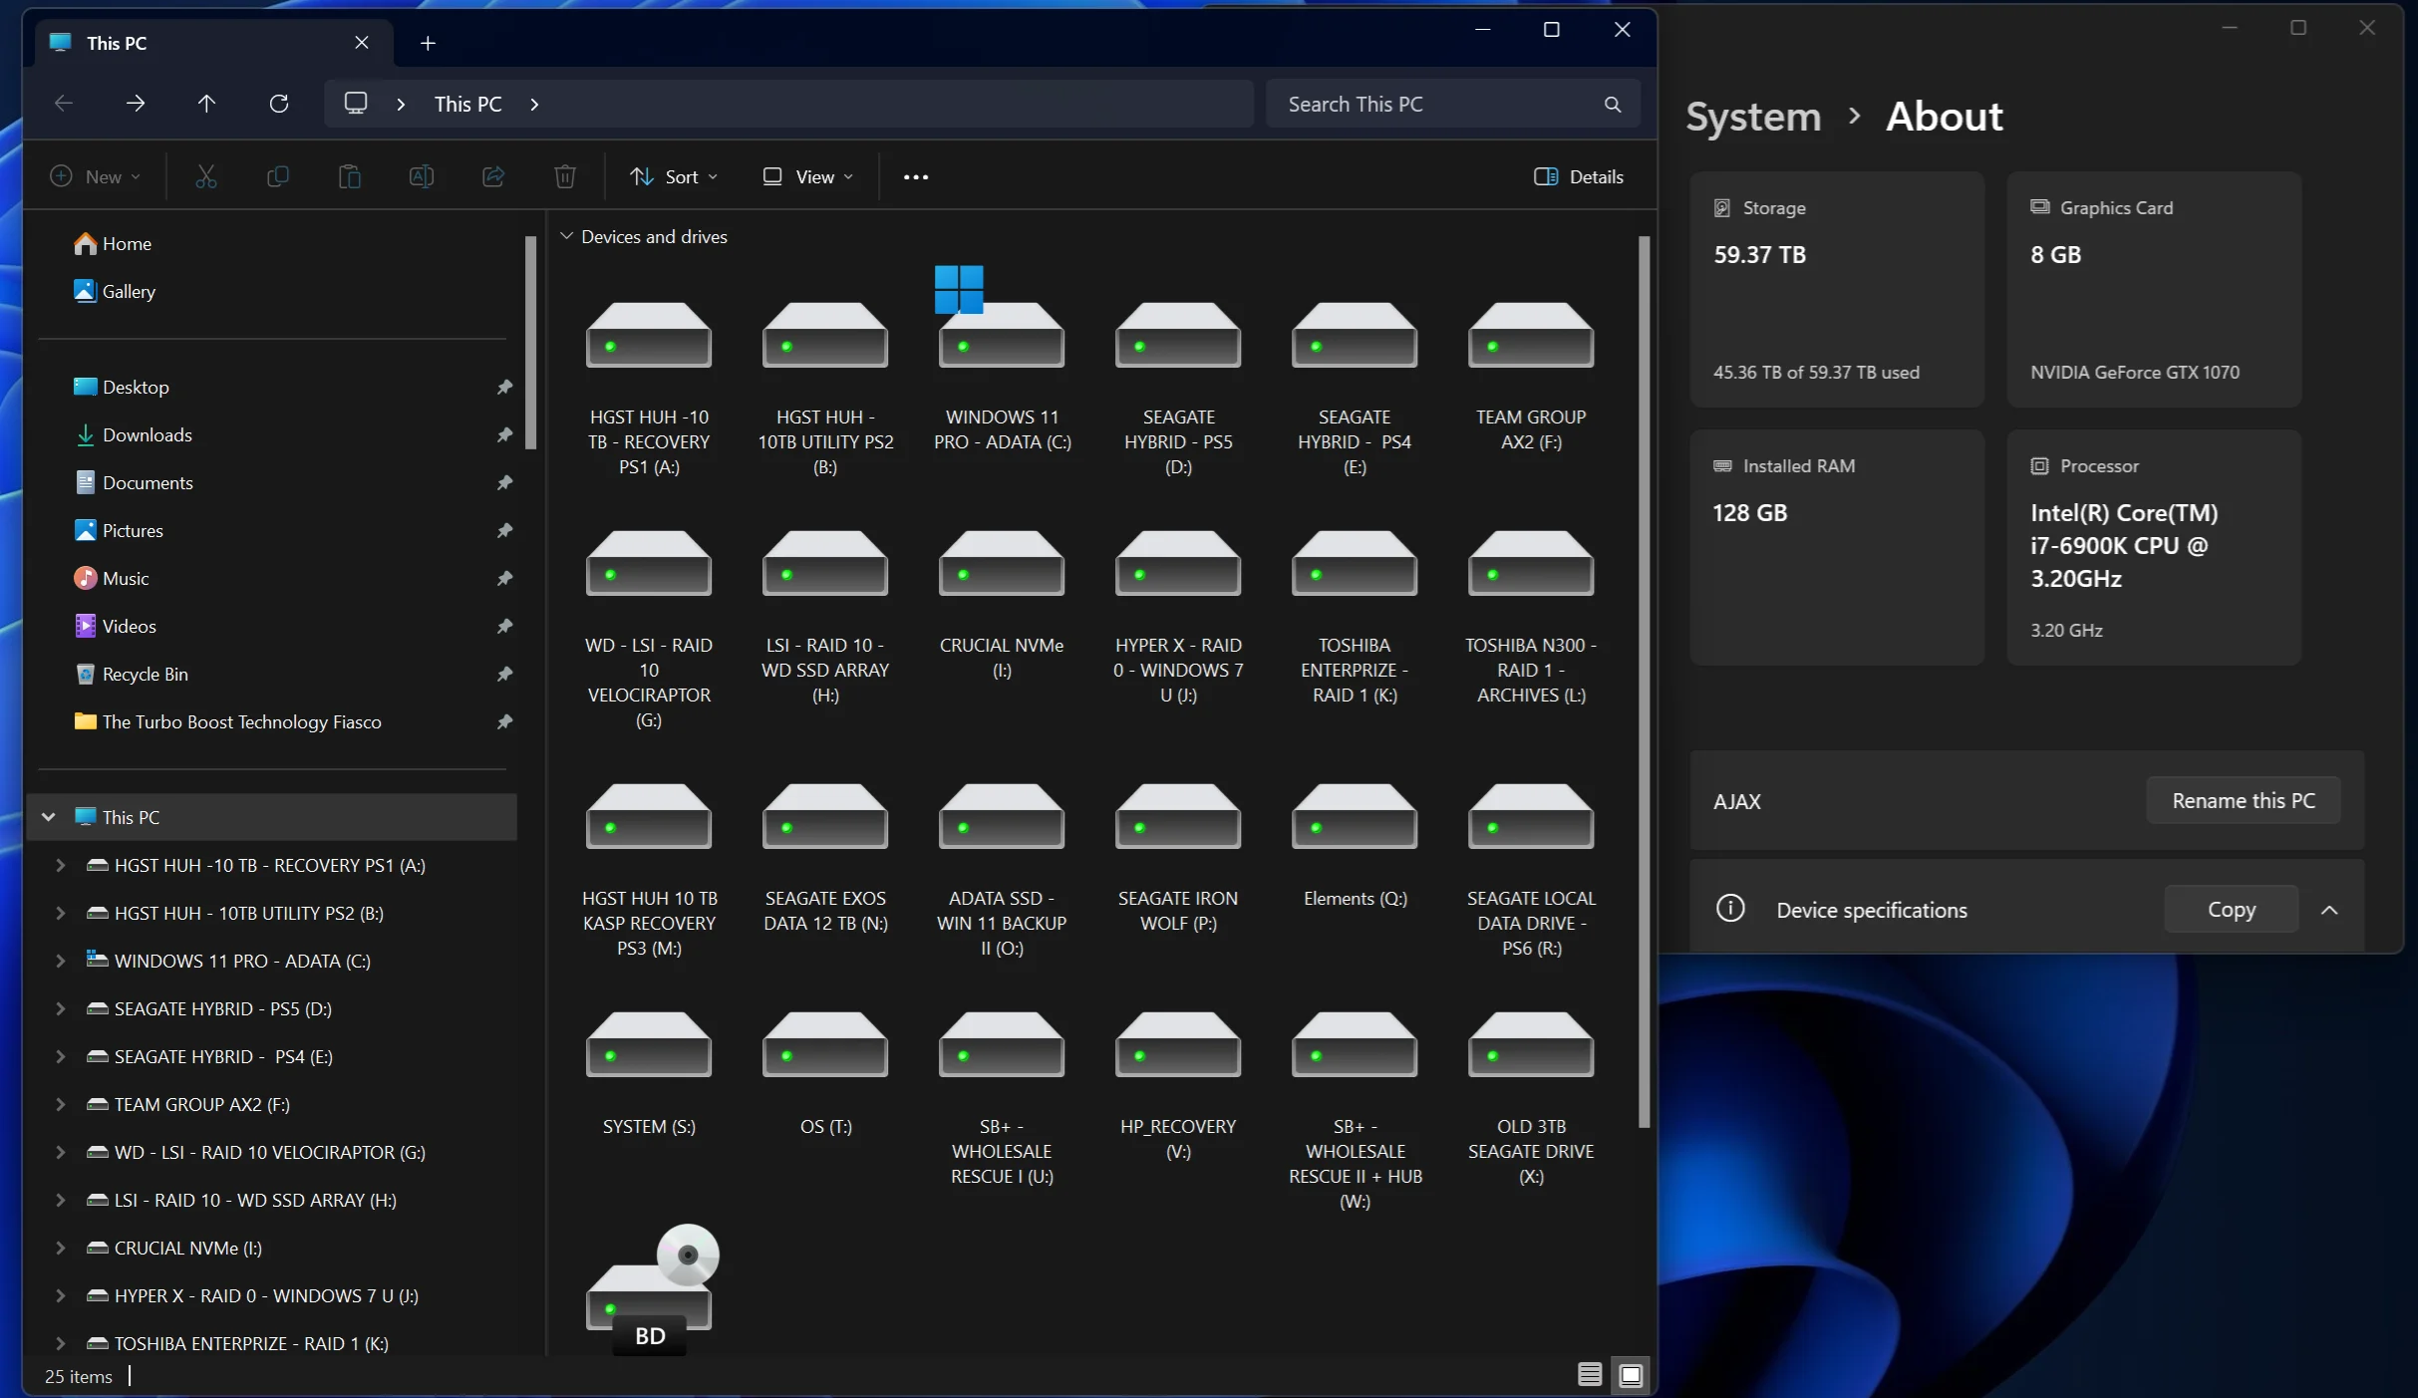2418x1398 pixels.
Task: Expand CRUCIAL NVMe (I:) in tree
Action: tap(60, 1248)
